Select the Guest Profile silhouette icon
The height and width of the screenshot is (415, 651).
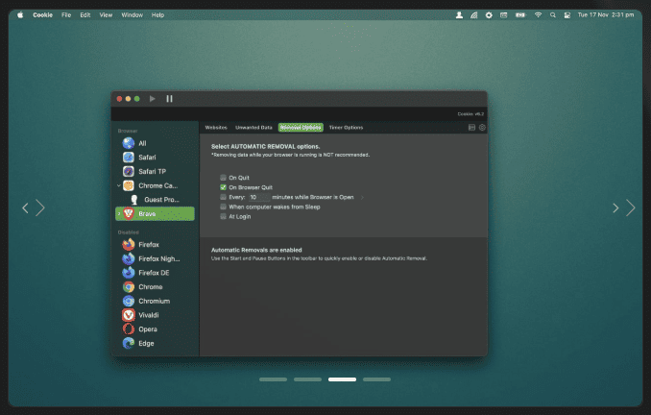click(134, 200)
